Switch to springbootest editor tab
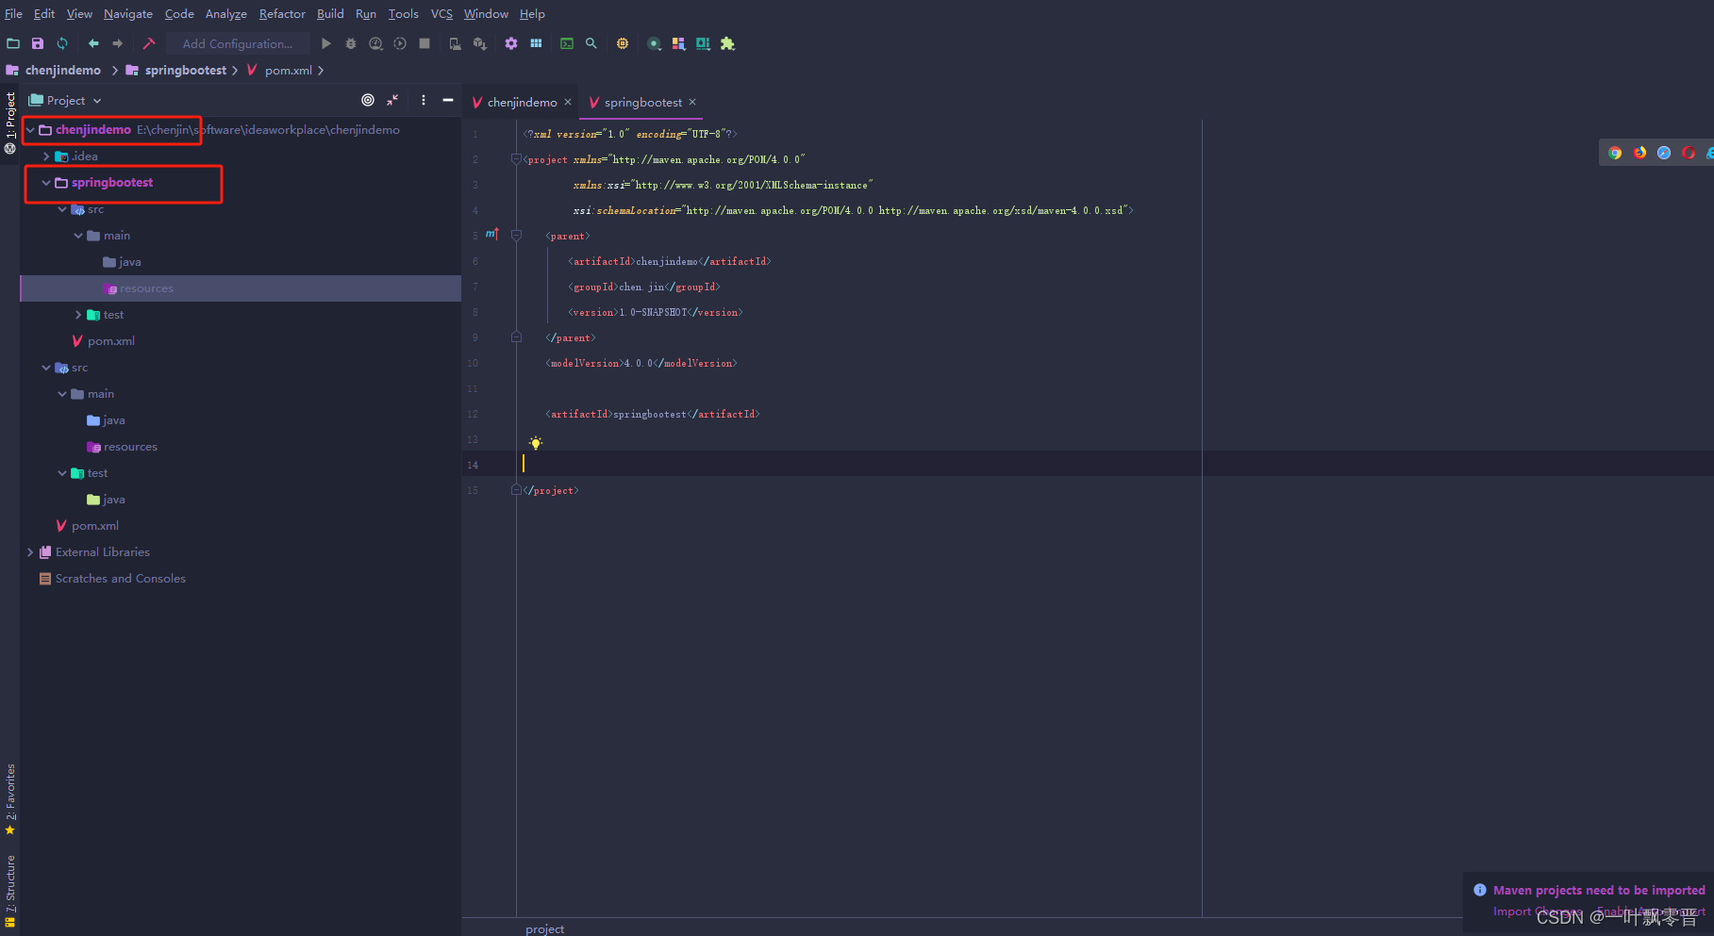This screenshot has width=1714, height=936. point(642,102)
